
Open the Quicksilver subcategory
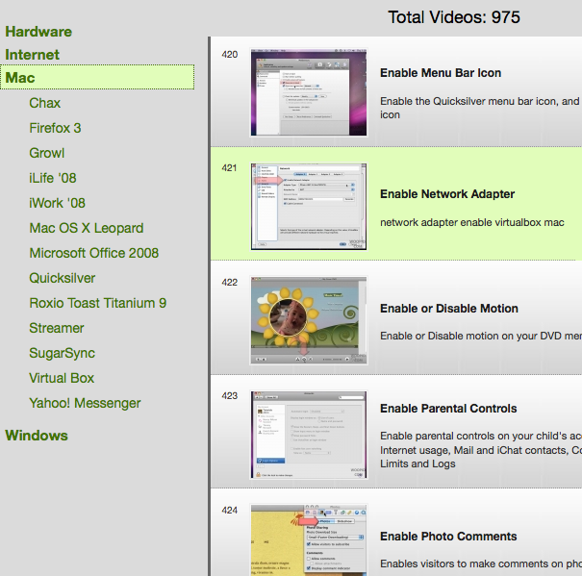point(63,278)
